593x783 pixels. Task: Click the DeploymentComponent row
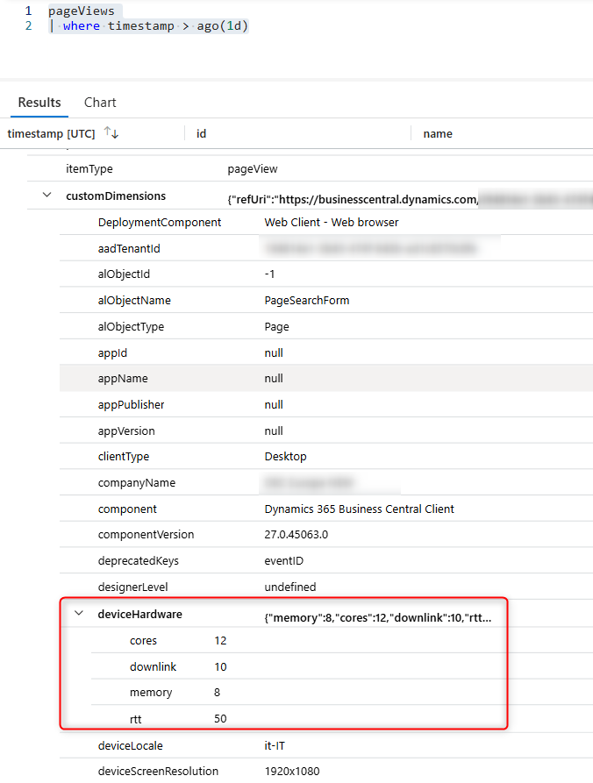[x=160, y=223]
